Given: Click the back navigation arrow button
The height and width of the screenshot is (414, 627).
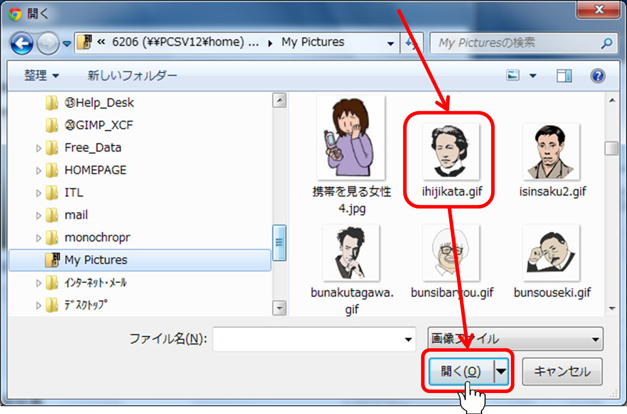Looking at the screenshot, I should coord(22,43).
